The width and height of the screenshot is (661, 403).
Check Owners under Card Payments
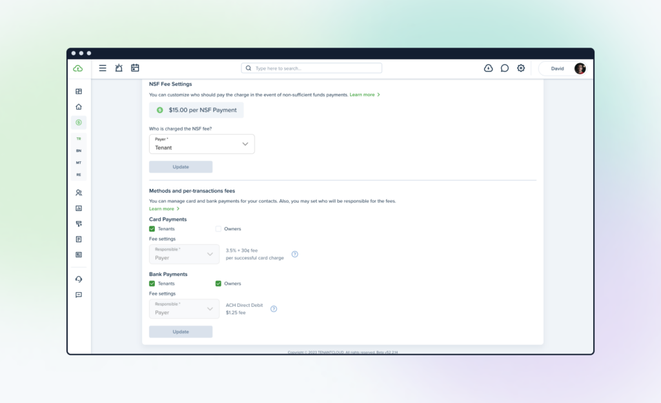pyautogui.click(x=218, y=229)
